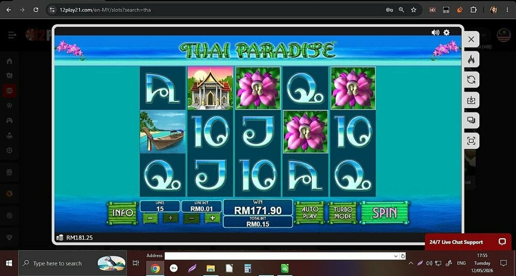Screen dimensions: 516x276
Task: Open 24/7 Live Chat Support
Action: coord(468,242)
